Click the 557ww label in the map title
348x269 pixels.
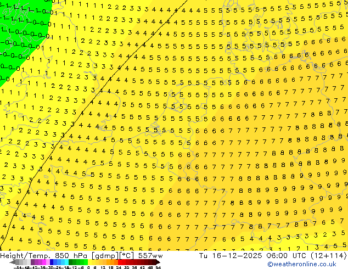point(150,256)
